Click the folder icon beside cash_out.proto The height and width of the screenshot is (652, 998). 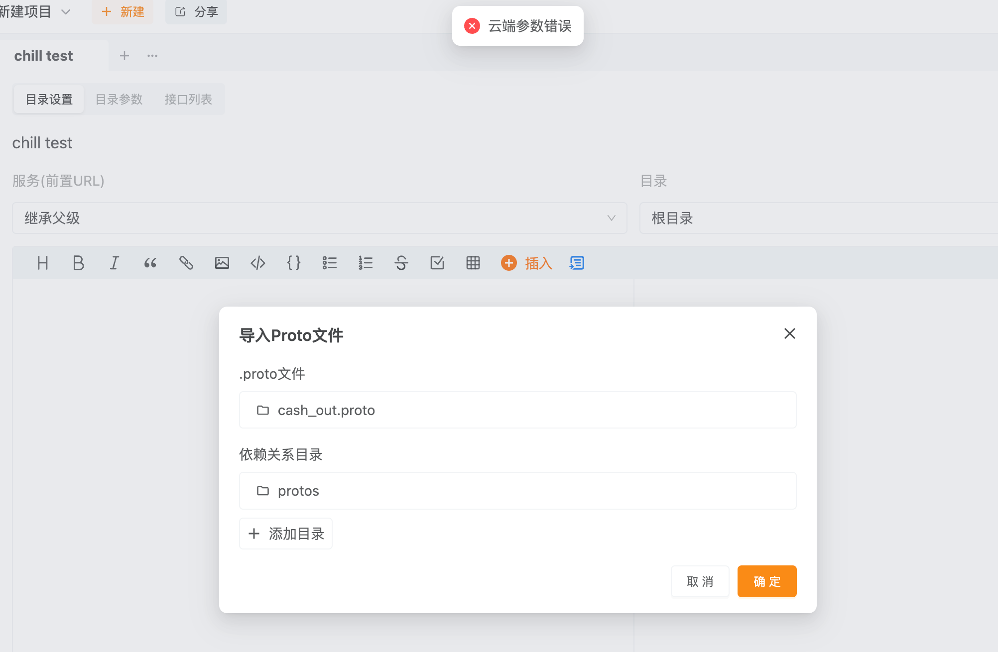coord(263,410)
